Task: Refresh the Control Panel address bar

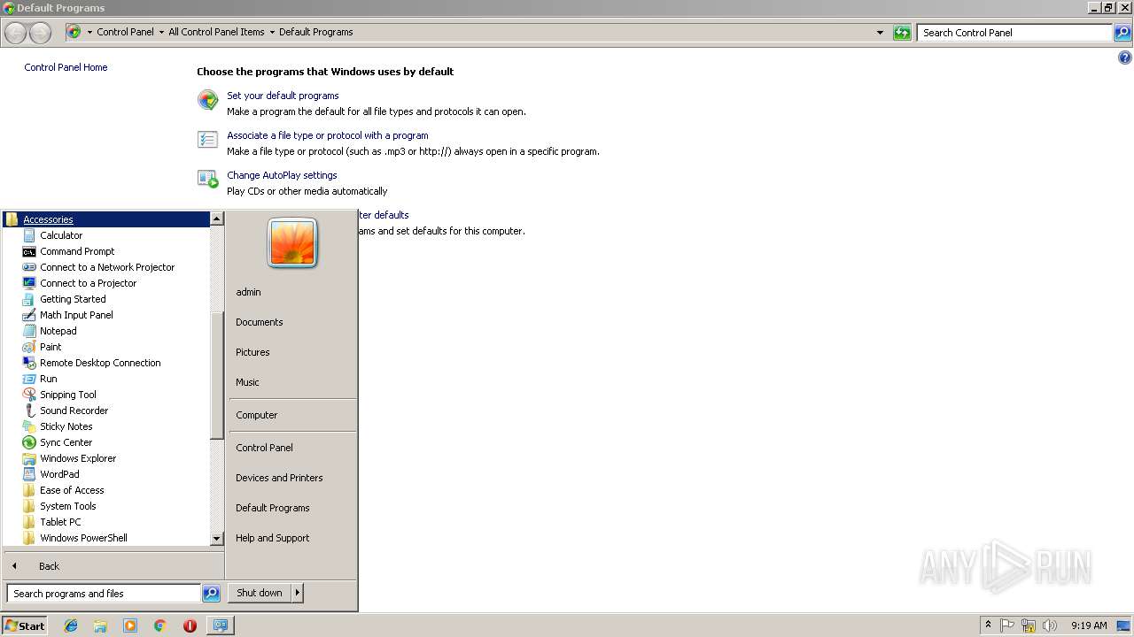Action: 902,33
